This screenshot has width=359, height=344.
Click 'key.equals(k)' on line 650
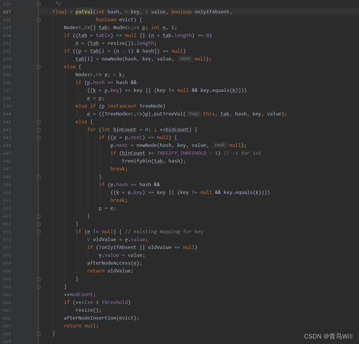coord(242,192)
